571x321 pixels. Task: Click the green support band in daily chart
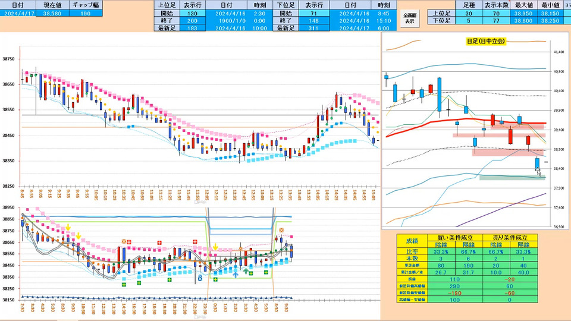click(512, 178)
